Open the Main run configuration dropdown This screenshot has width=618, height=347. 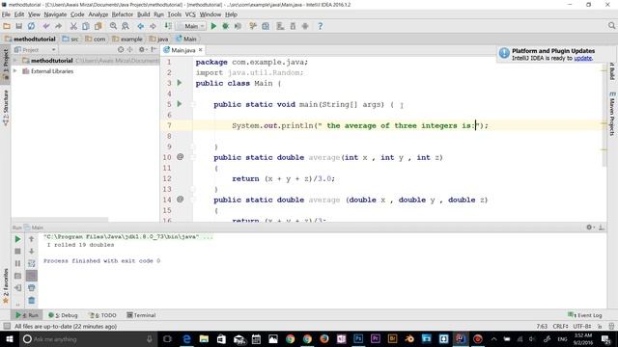click(x=191, y=26)
